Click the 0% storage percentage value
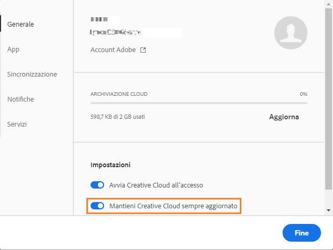This screenshot has height=250, width=333. tap(303, 94)
